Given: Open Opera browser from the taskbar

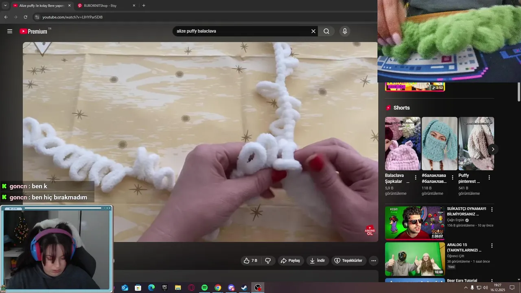Looking at the screenshot, I should pyautogui.click(x=191, y=288).
